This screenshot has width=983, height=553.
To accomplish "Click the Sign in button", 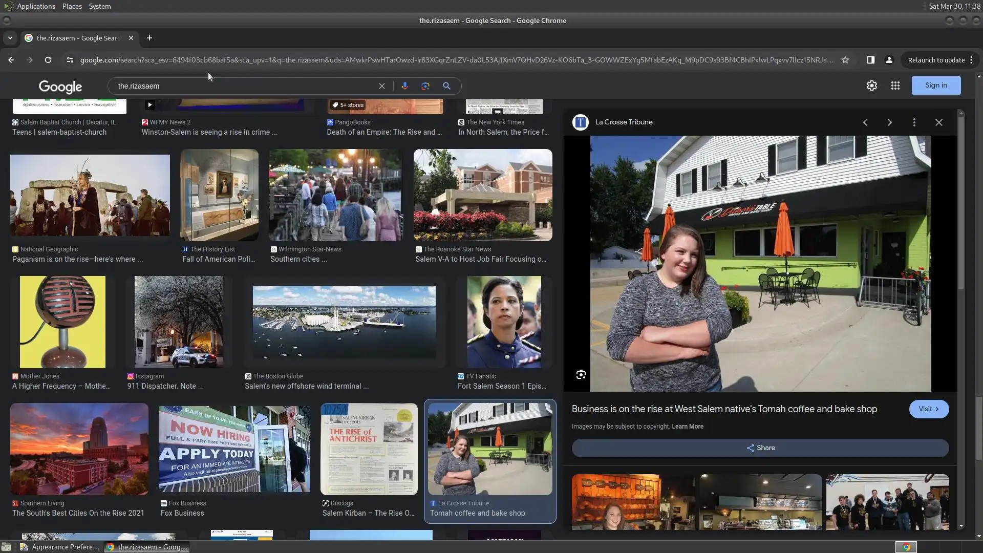I will pyautogui.click(x=935, y=86).
